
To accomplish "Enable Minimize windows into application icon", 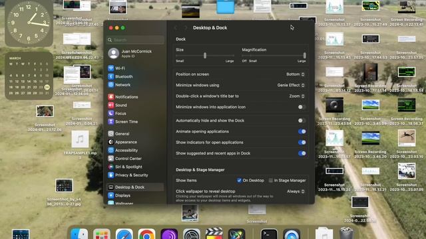I will click(302, 107).
